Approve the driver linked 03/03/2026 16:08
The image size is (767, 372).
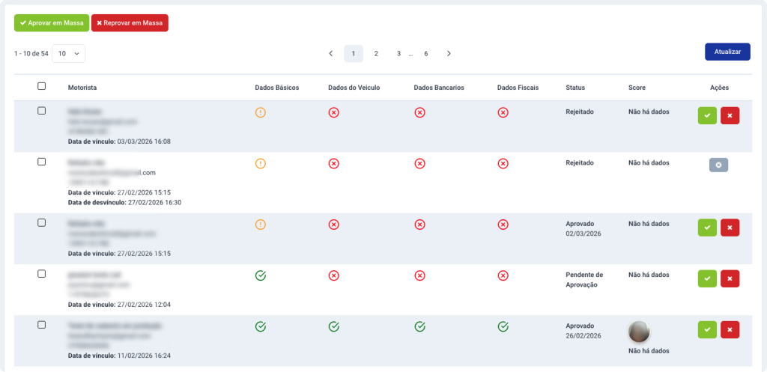(707, 116)
